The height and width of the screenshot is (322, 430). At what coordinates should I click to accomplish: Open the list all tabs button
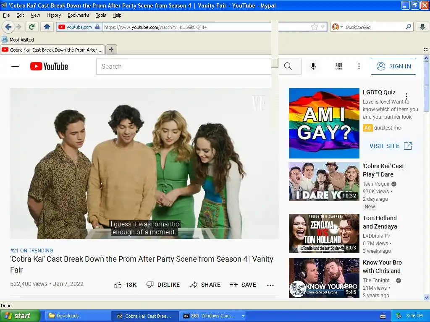(x=426, y=49)
